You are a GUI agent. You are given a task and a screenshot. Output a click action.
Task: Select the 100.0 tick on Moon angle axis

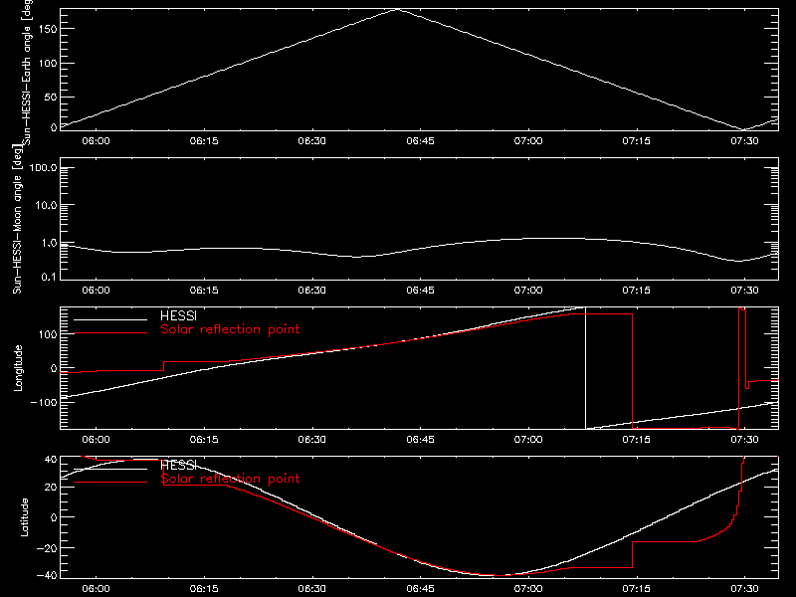click(x=43, y=168)
